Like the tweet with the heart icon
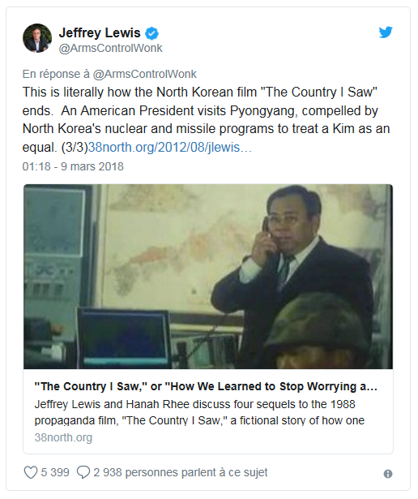Image resolution: width=418 pixels, height=499 pixels. (x=31, y=472)
